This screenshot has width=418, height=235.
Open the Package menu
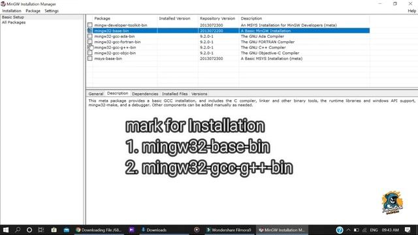click(x=33, y=11)
